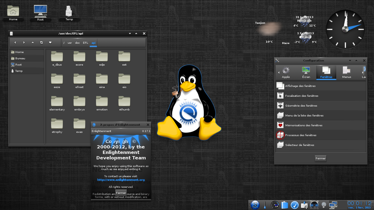Viewport: 374px width, 210px height.
Task: Open Focalisation des fenêtres settings
Action: click(x=302, y=96)
